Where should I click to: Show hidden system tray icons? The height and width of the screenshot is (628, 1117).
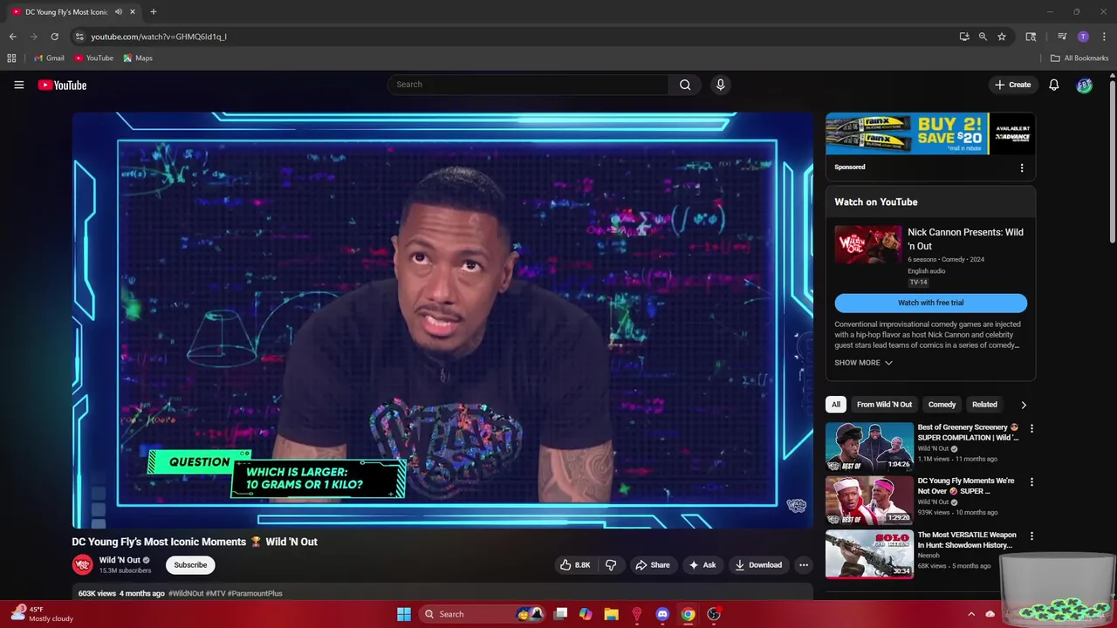tap(971, 614)
